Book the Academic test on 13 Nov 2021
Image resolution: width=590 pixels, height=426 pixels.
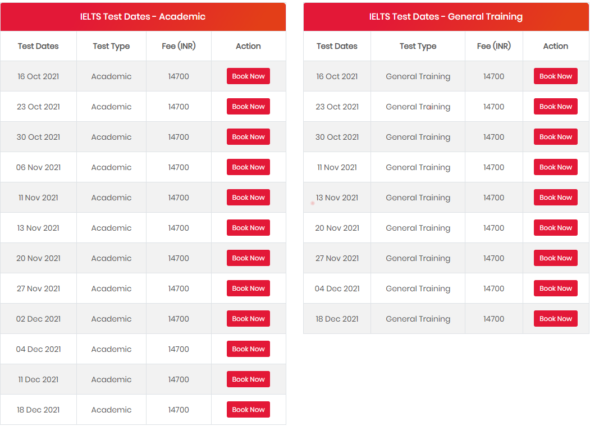pyautogui.click(x=248, y=227)
